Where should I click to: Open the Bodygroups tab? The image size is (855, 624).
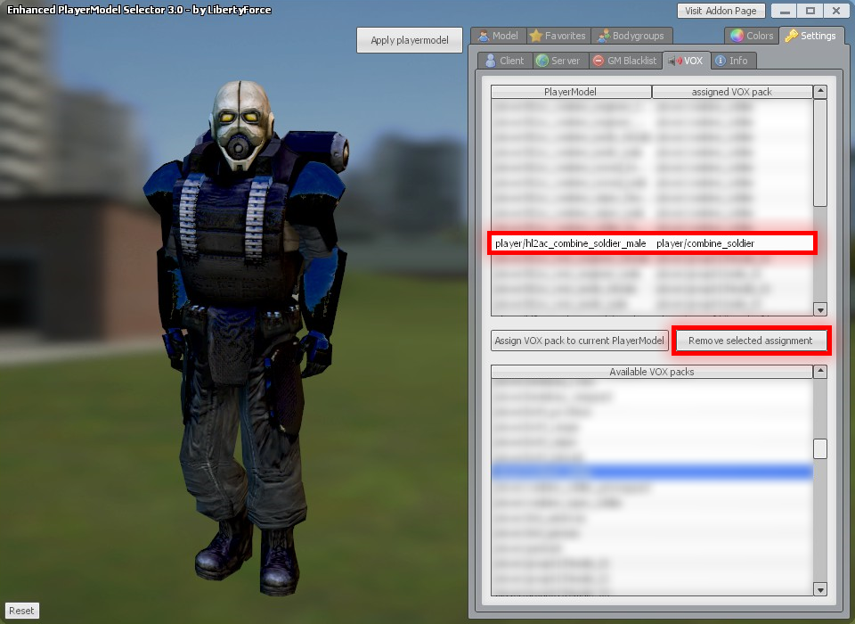pyautogui.click(x=631, y=36)
